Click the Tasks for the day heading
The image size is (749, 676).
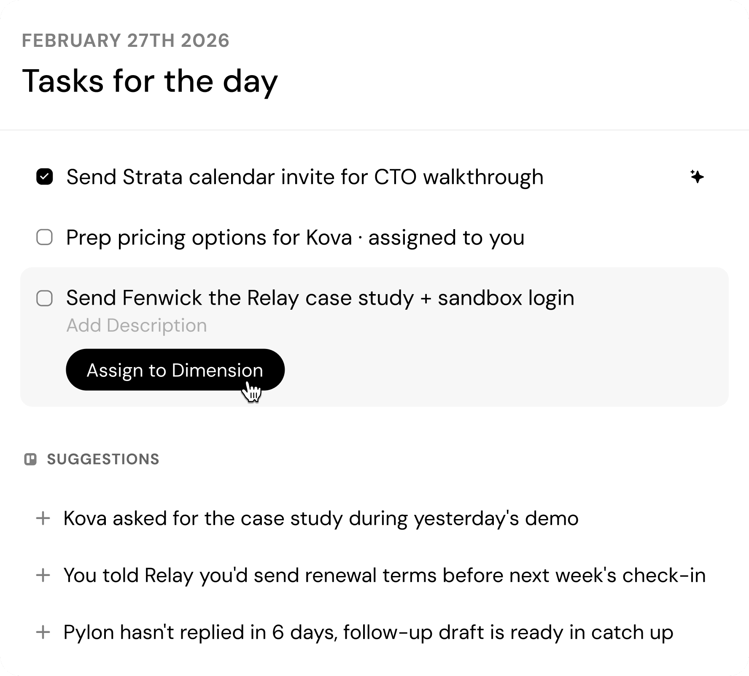[x=150, y=81]
